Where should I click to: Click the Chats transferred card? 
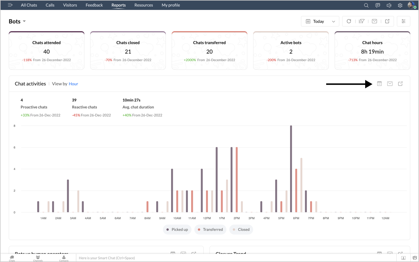coord(210,51)
